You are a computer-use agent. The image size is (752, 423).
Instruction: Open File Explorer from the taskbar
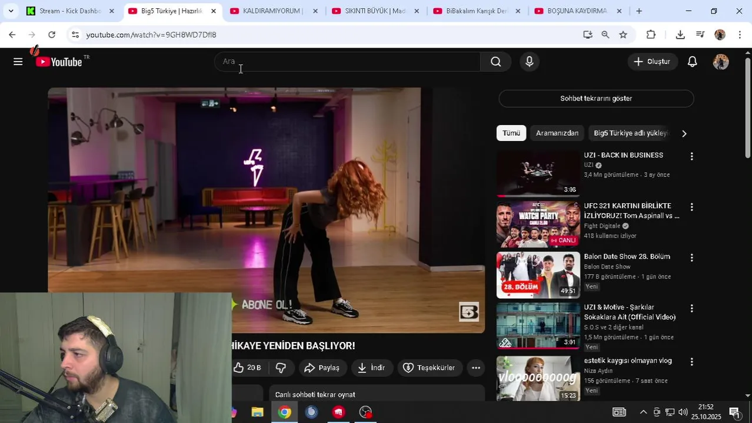pyautogui.click(x=257, y=412)
